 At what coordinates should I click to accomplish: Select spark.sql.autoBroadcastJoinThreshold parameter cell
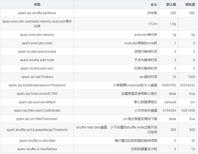(37, 85)
